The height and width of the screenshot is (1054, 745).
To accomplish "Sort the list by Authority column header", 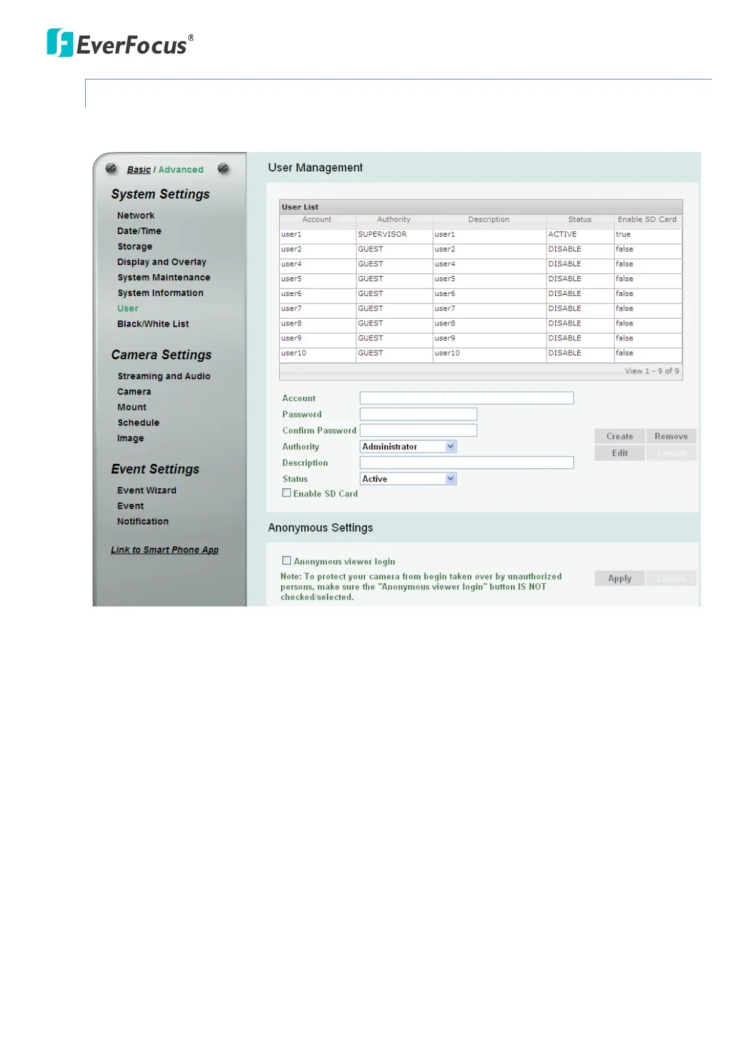I will 394,220.
